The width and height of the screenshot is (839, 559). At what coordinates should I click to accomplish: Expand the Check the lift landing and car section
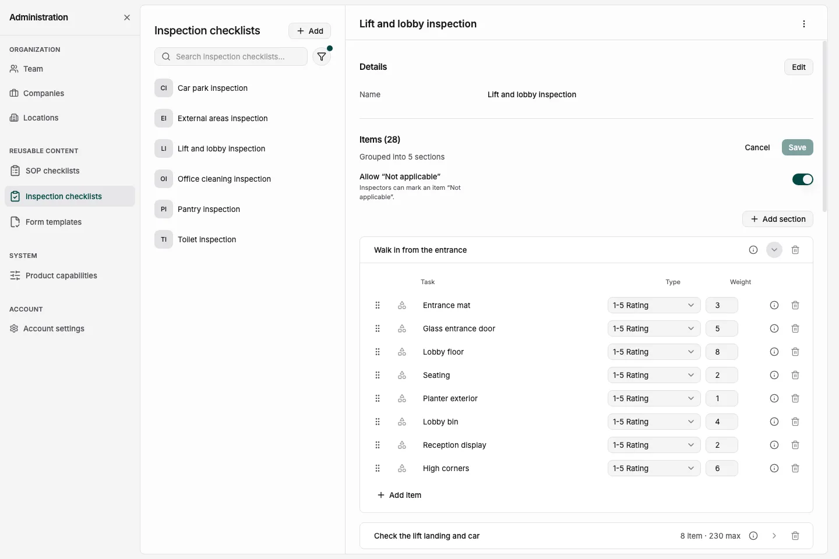[x=774, y=536]
